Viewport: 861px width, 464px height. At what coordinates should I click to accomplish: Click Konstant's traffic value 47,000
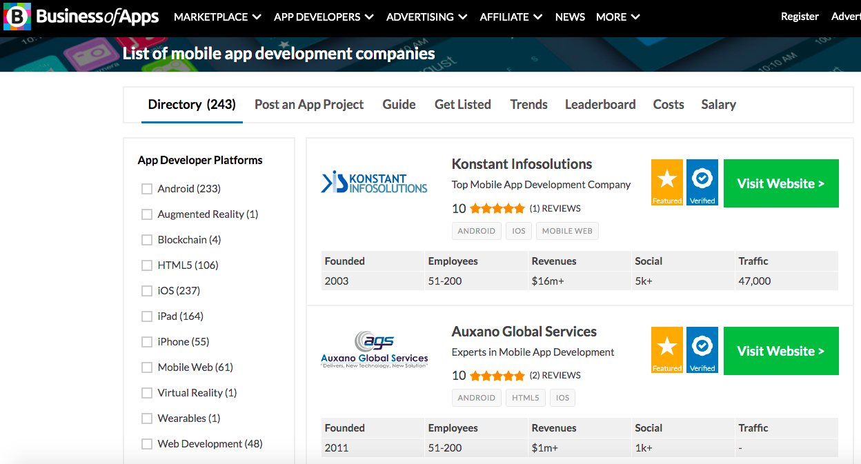(x=755, y=281)
